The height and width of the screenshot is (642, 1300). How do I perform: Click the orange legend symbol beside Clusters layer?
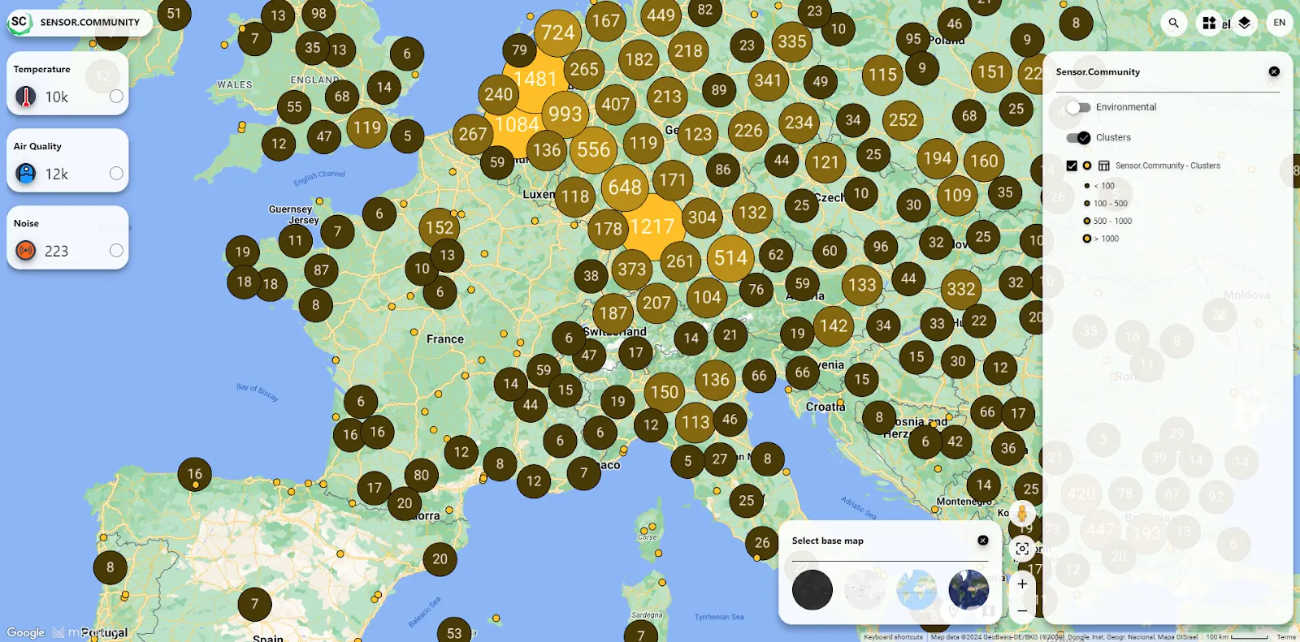click(1087, 166)
